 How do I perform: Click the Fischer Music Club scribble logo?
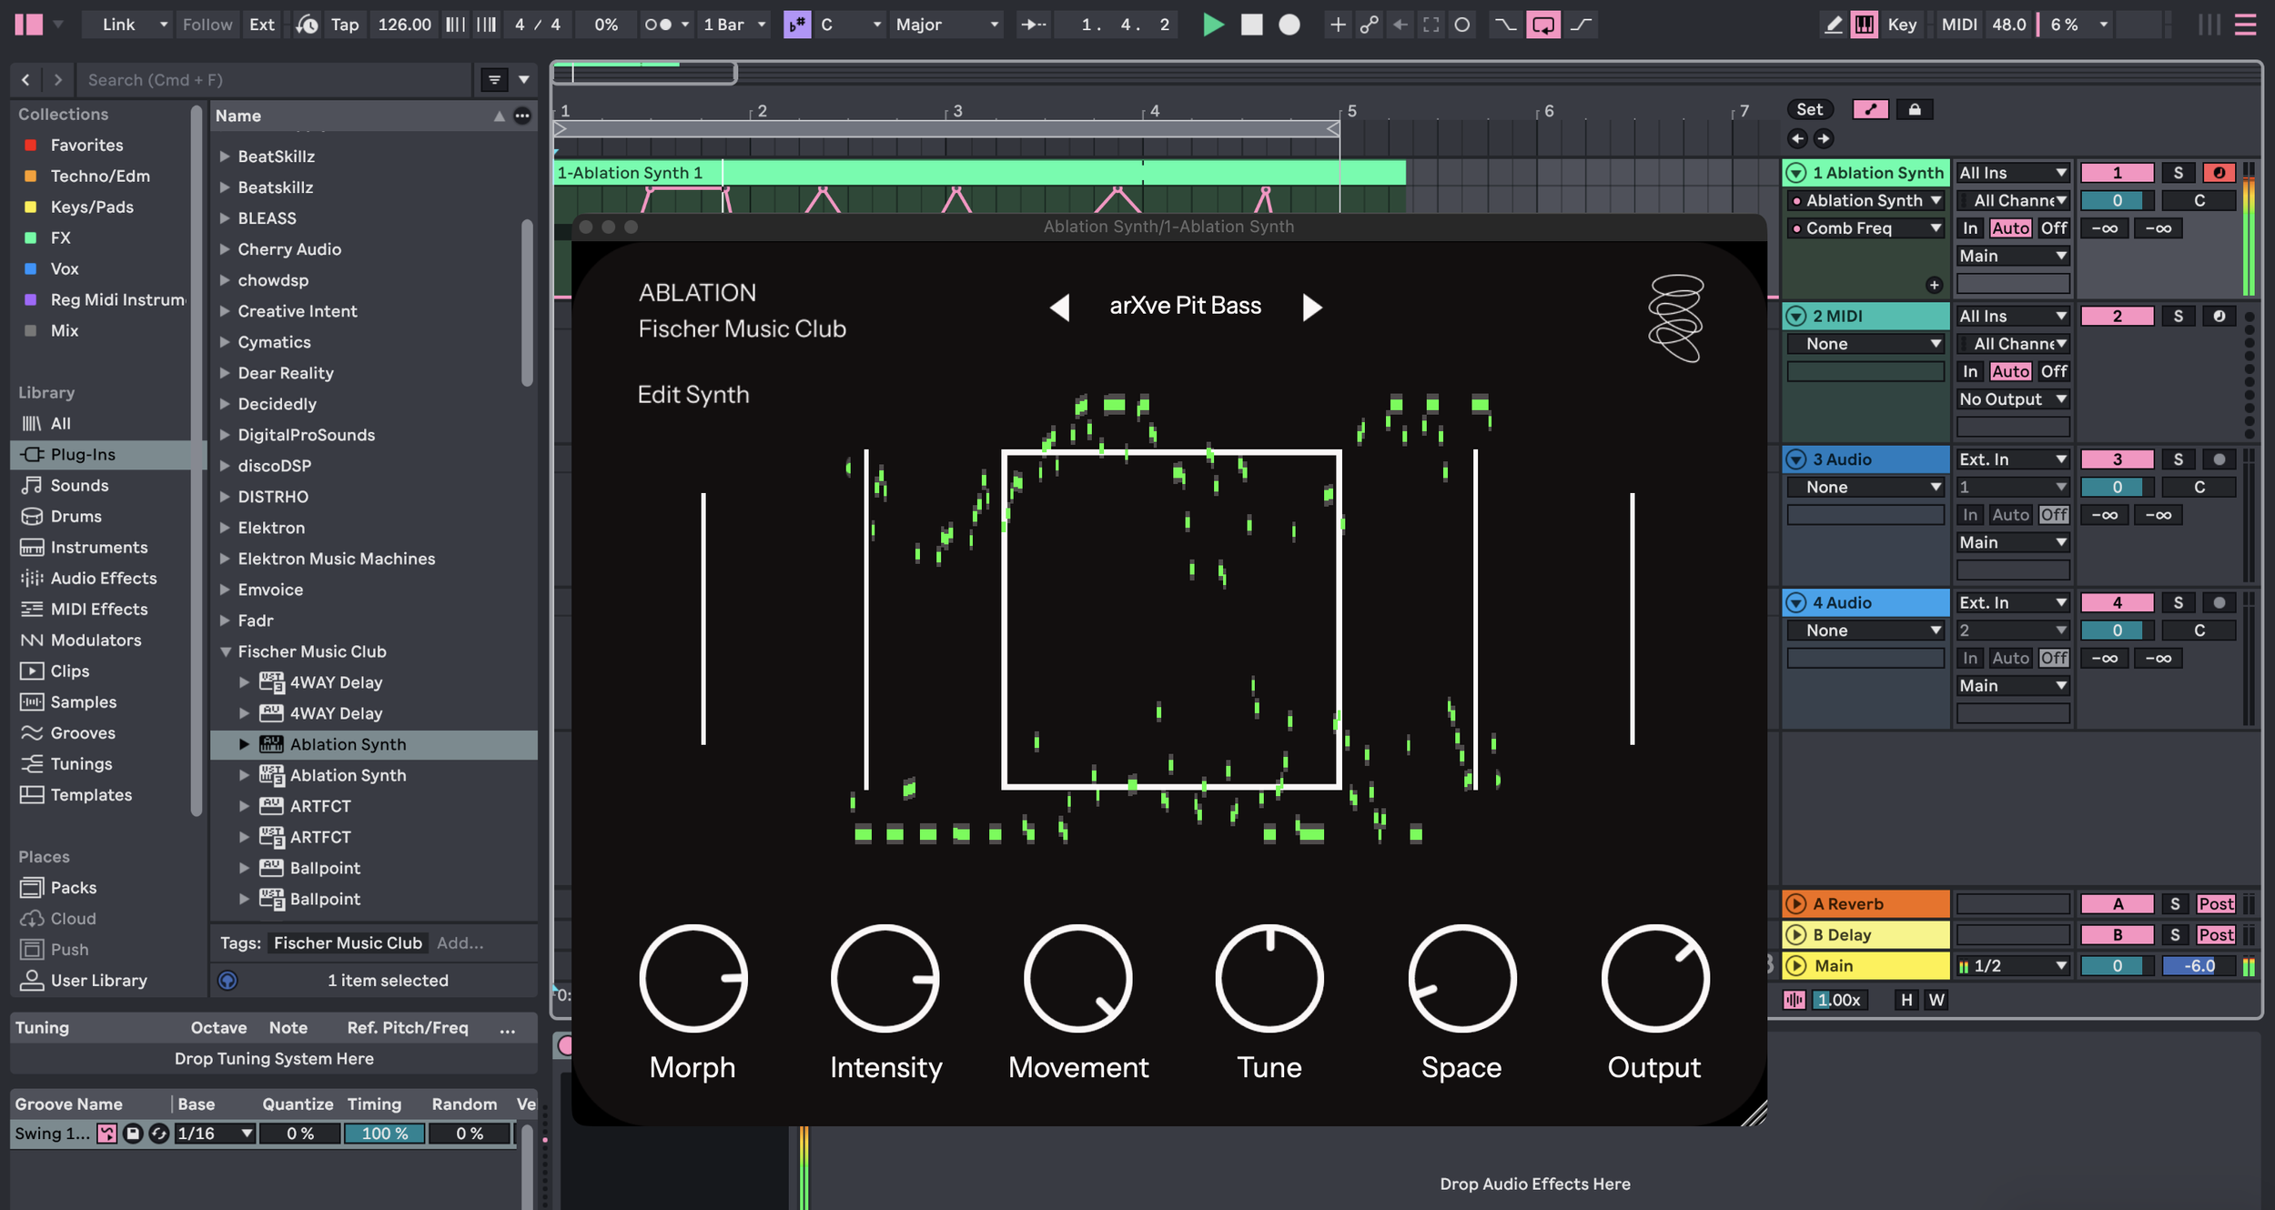pos(1675,318)
